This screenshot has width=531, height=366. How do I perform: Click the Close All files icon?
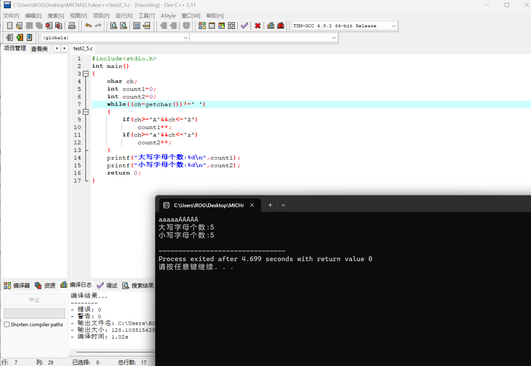[59, 26]
